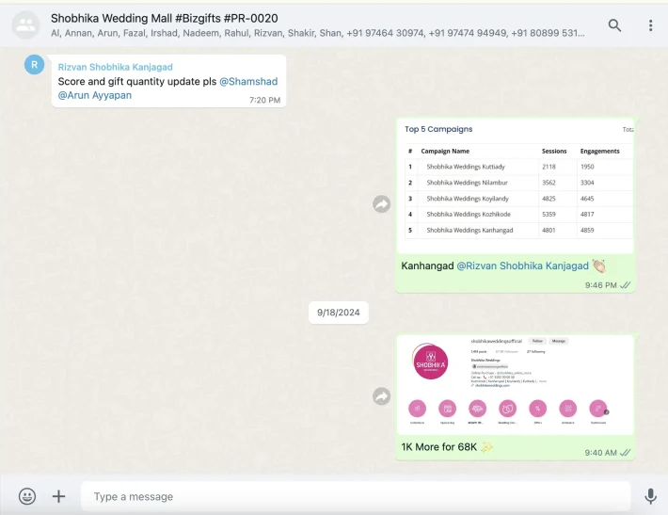This screenshot has height=515, width=668.
Task: Click the 9/18/2024 date marker
Action: pyautogui.click(x=339, y=313)
